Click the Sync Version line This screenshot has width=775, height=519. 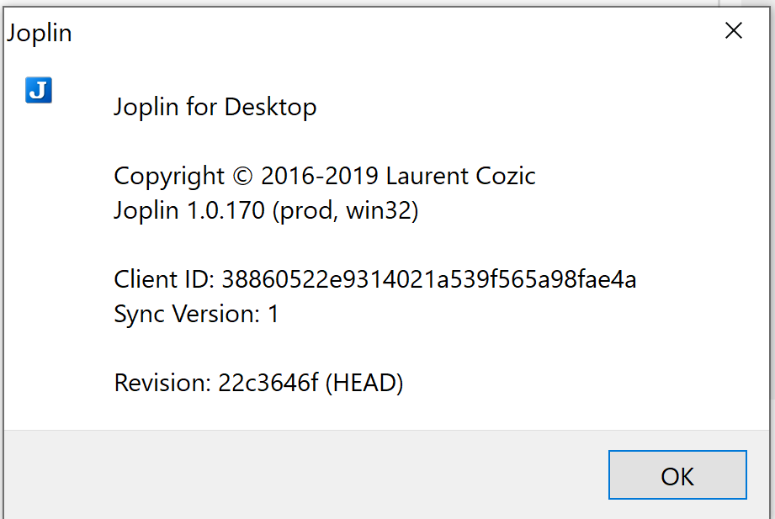coord(196,314)
